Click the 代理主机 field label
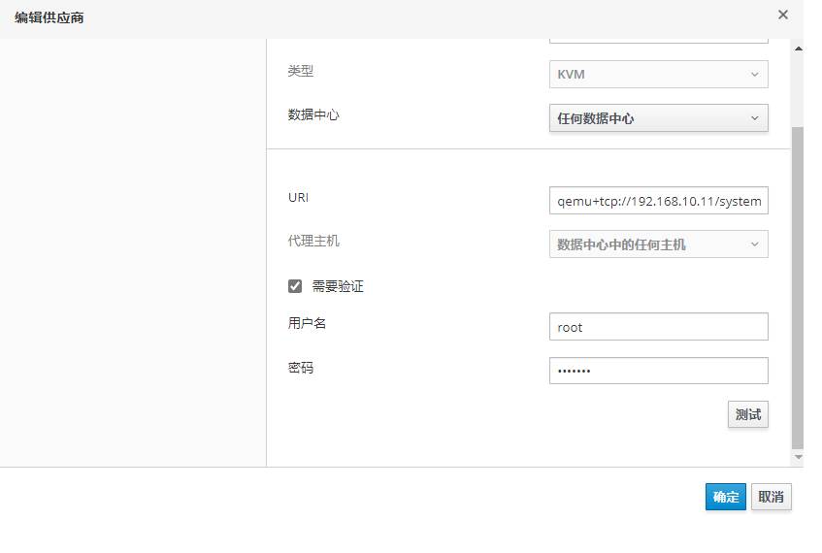 click(x=313, y=241)
